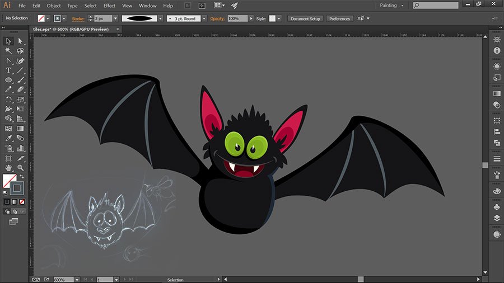Open the Fill color dropdown in control bar
Viewport: 504px width, 283px height.
pos(48,18)
